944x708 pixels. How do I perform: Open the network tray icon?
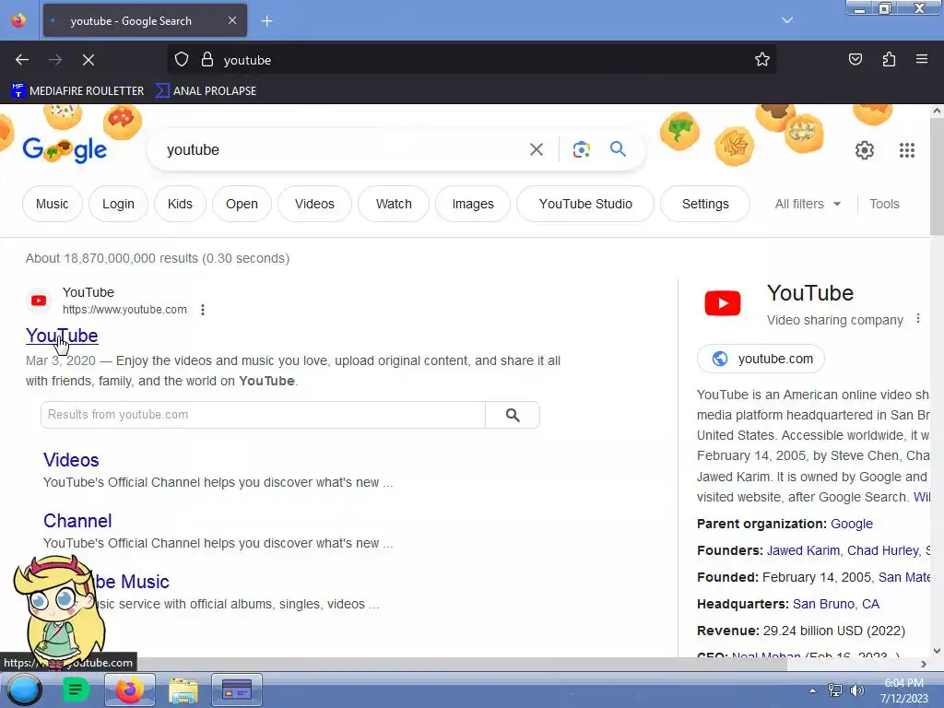(835, 690)
